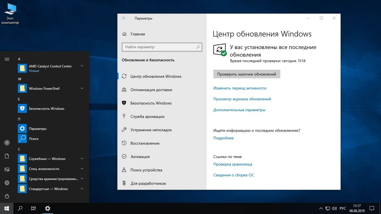The height and width of the screenshot is (214, 381).
Task: Open Проверка хранилища link
Action: point(233,164)
